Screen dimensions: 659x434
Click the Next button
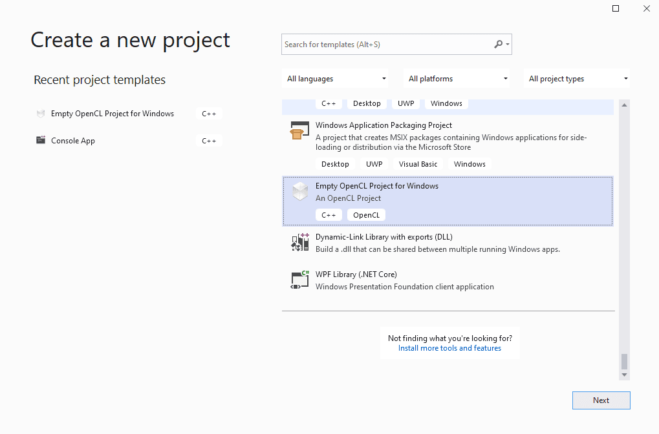pyautogui.click(x=601, y=400)
